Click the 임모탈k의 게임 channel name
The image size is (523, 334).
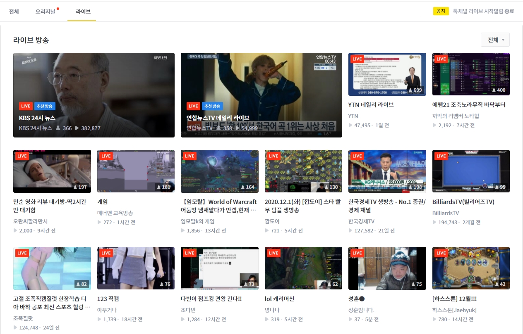tap(198, 221)
